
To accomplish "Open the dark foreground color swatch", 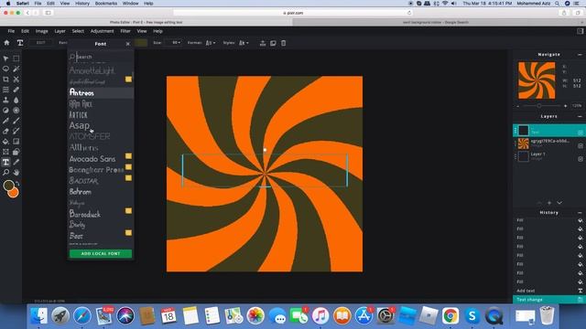I will coord(8,185).
